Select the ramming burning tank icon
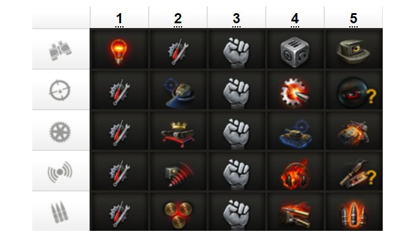This screenshot has height=241, width=418. click(354, 132)
